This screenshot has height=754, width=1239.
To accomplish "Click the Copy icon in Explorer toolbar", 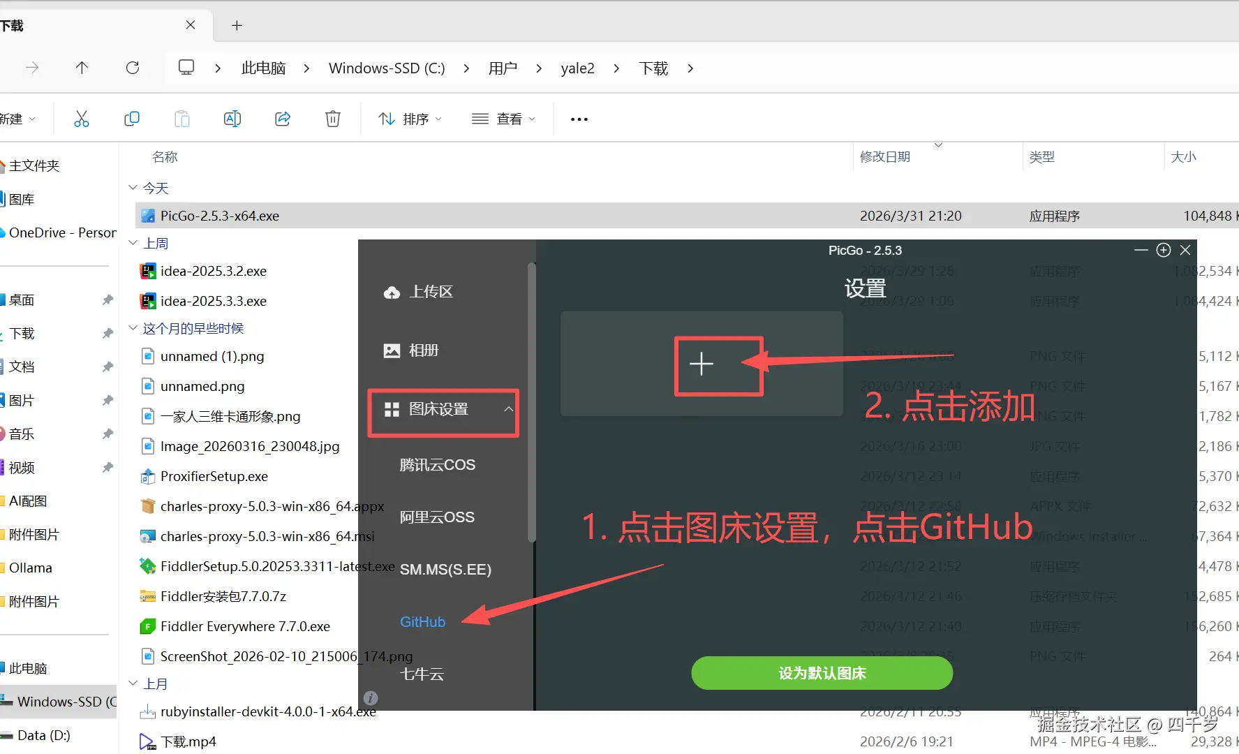I will 132,119.
